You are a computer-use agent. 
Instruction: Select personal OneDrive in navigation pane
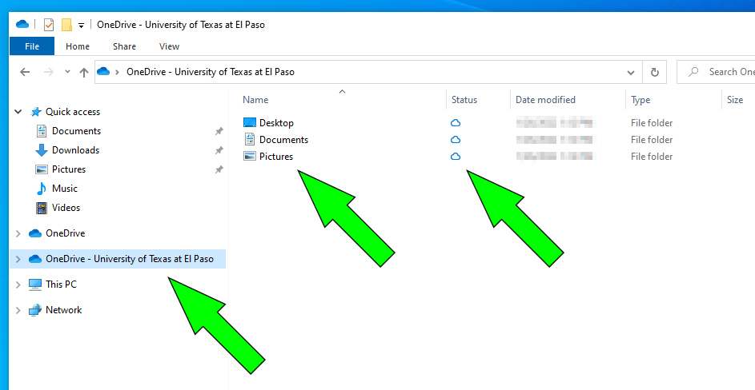tap(65, 233)
